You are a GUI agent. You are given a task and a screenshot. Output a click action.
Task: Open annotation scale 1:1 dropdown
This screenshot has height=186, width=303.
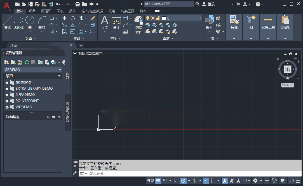[247, 181]
